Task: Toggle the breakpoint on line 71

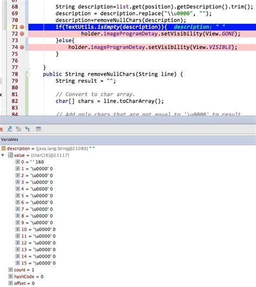Action: 22,27
